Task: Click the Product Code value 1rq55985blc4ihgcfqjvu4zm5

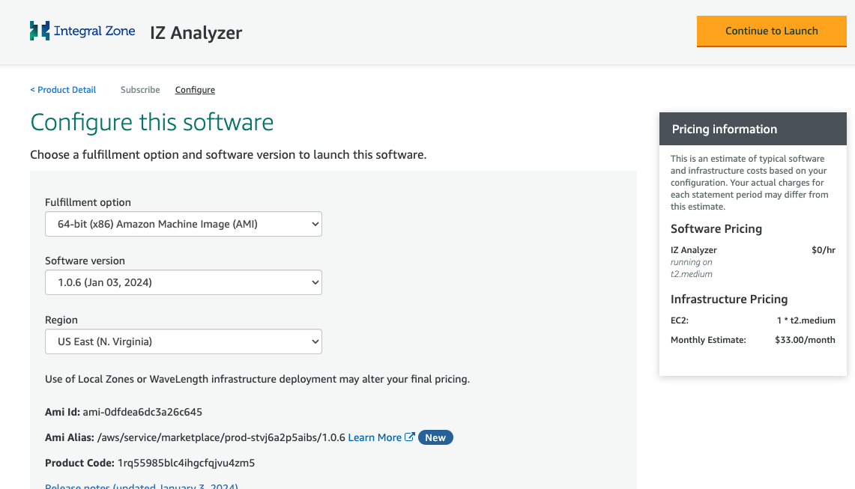Action: point(186,463)
